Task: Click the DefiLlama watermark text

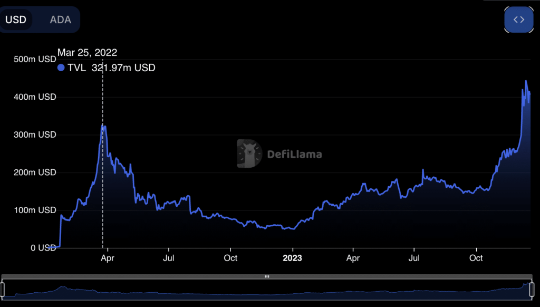Action: (294, 155)
